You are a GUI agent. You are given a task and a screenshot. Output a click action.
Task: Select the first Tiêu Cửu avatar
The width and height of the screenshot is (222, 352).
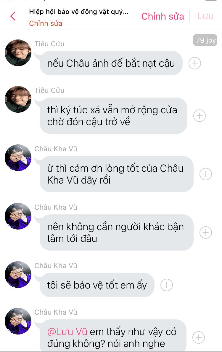point(18,53)
